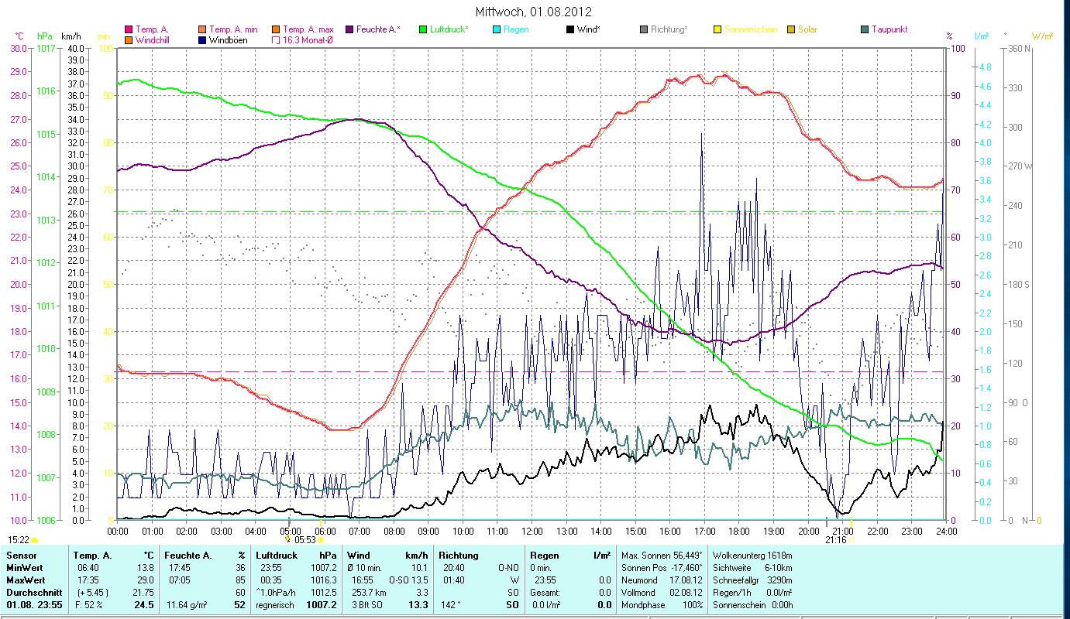The height and width of the screenshot is (619, 1070).
Task: Click the Feuchte A.* purple legend swatch
Action: pos(349,30)
